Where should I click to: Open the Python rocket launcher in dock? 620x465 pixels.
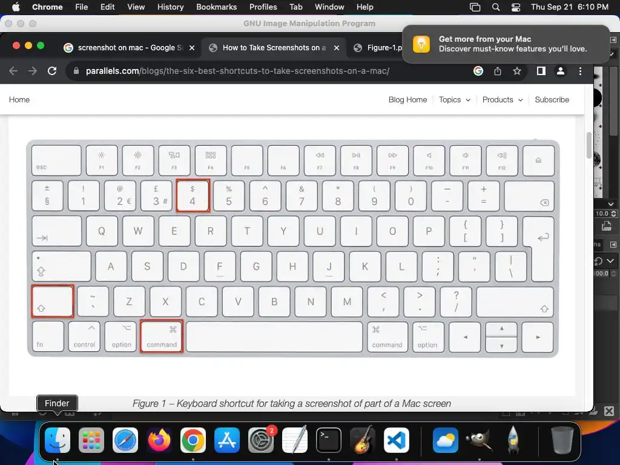(513, 440)
